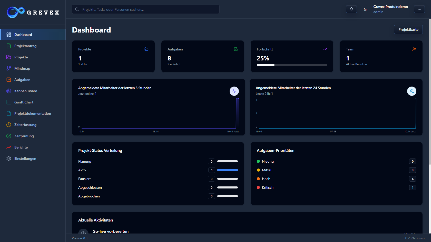431x242 pixels.
Task: Click the Projektantrag document icon
Action: [x=9, y=46]
